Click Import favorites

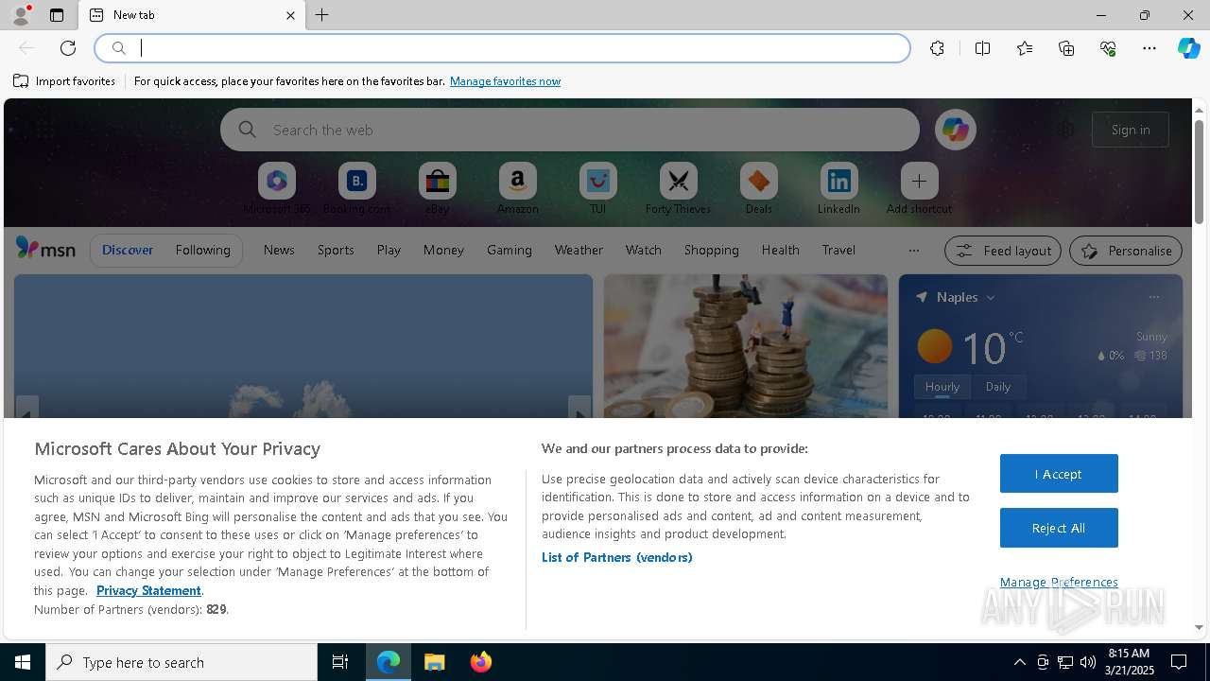click(64, 81)
